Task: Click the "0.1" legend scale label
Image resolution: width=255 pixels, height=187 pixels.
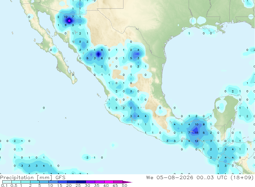Action: [x=4, y=185]
